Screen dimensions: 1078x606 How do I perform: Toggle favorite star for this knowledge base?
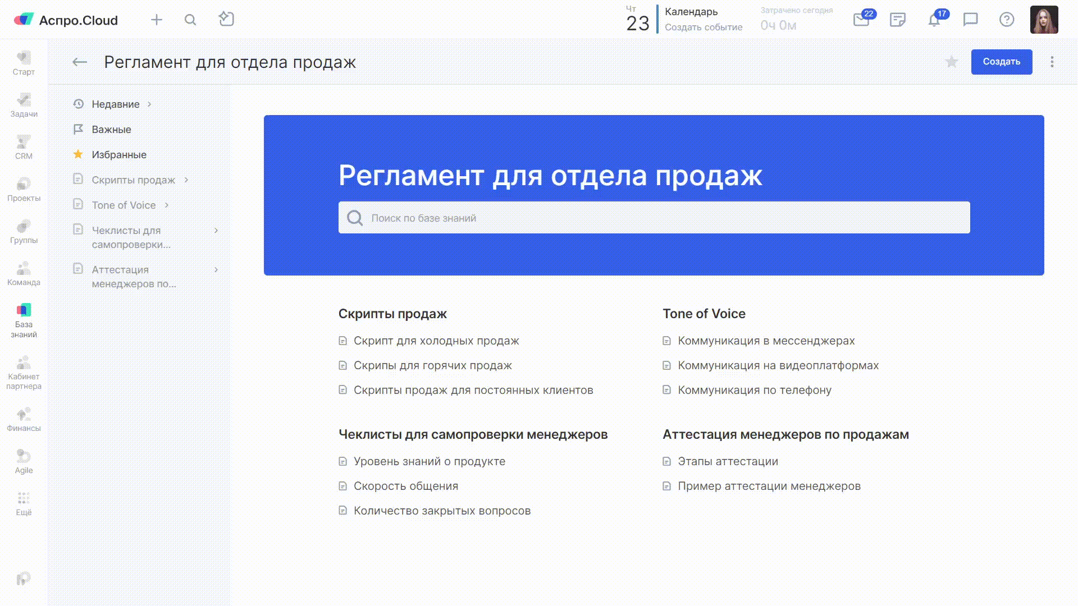951,62
